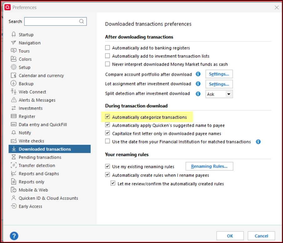Confirm preferences with OK
The width and height of the screenshot is (283, 243).
coord(230,236)
